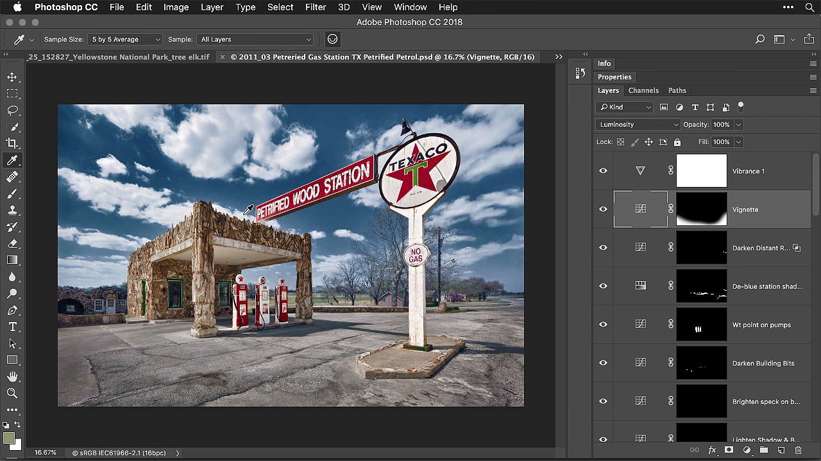Click the Vignette layer mask thumbnail
The image size is (821, 461).
(702, 209)
